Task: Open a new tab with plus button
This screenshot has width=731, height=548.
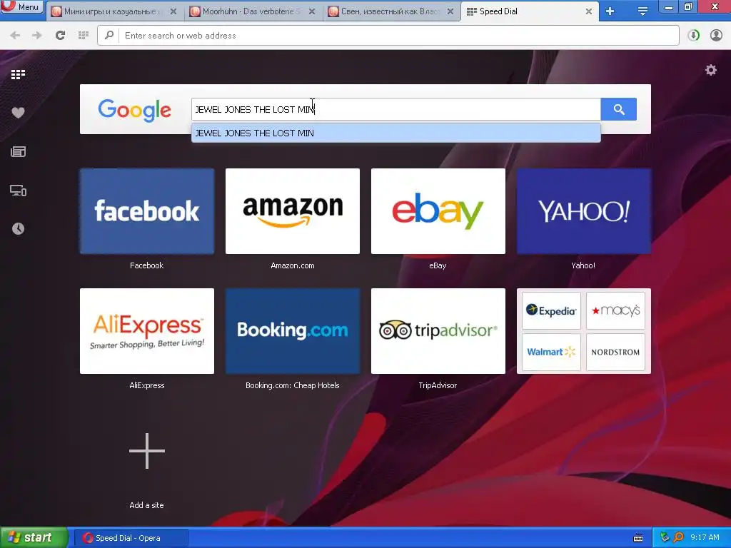Action: pos(610,11)
